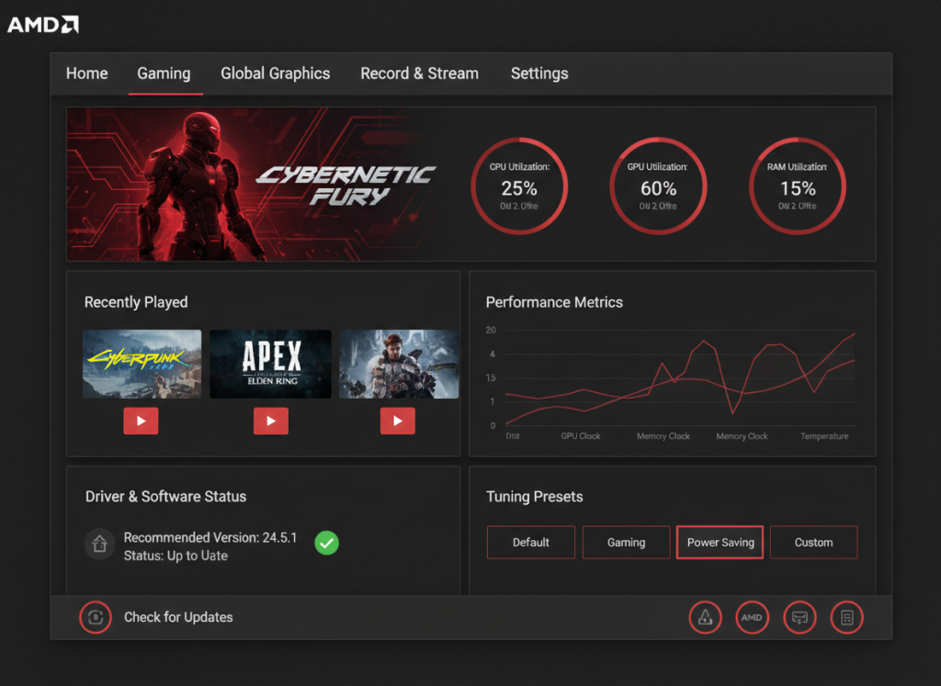Apply the Default tuning preset
Screen dimensions: 941x686
[x=531, y=543]
